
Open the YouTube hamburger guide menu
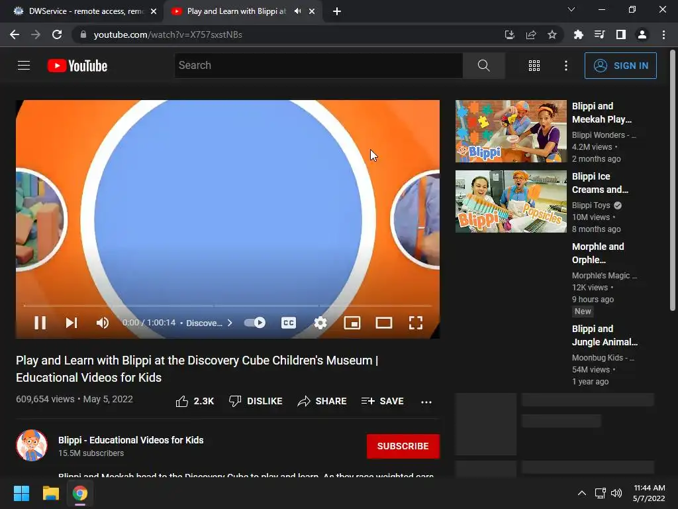coord(24,66)
